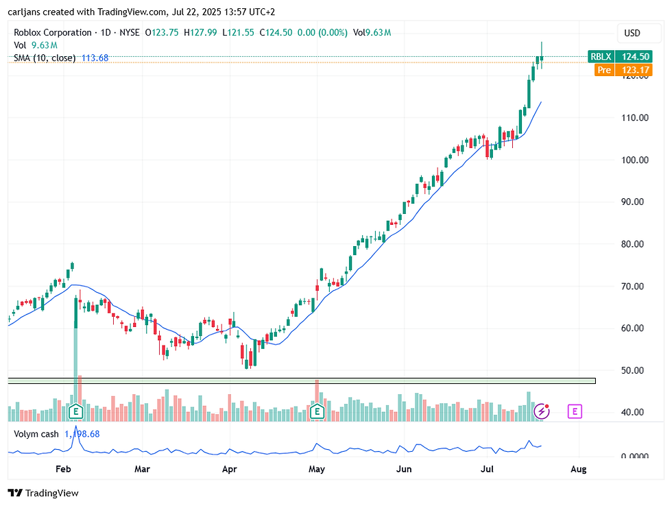672x506 pixels.
Task: Click the TradingView logo
Action: point(44,493)
